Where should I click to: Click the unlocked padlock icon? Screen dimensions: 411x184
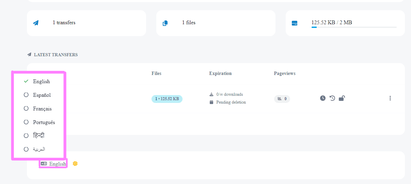[342, 98]
